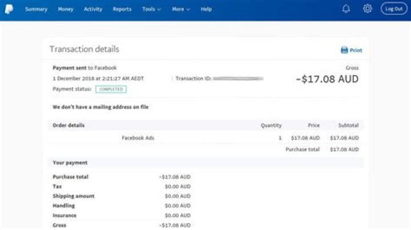Click the Order details header
The height and width of the screenshot is (230, 411).
coord(68,125)
